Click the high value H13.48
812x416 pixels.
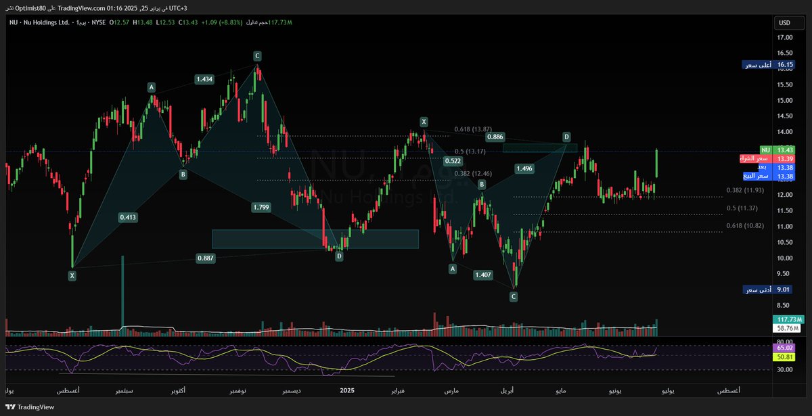click(x=144, y=22)
